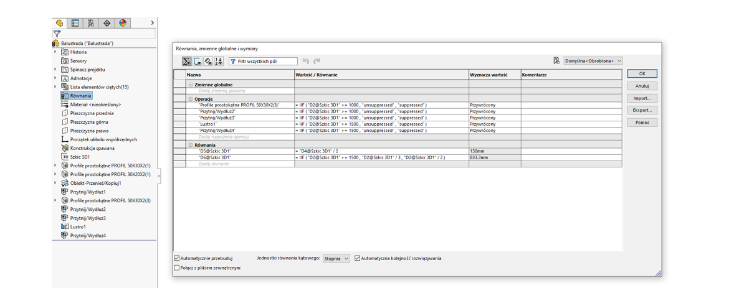Click the 'Dodaj równanie' empty row

(214, 164)
